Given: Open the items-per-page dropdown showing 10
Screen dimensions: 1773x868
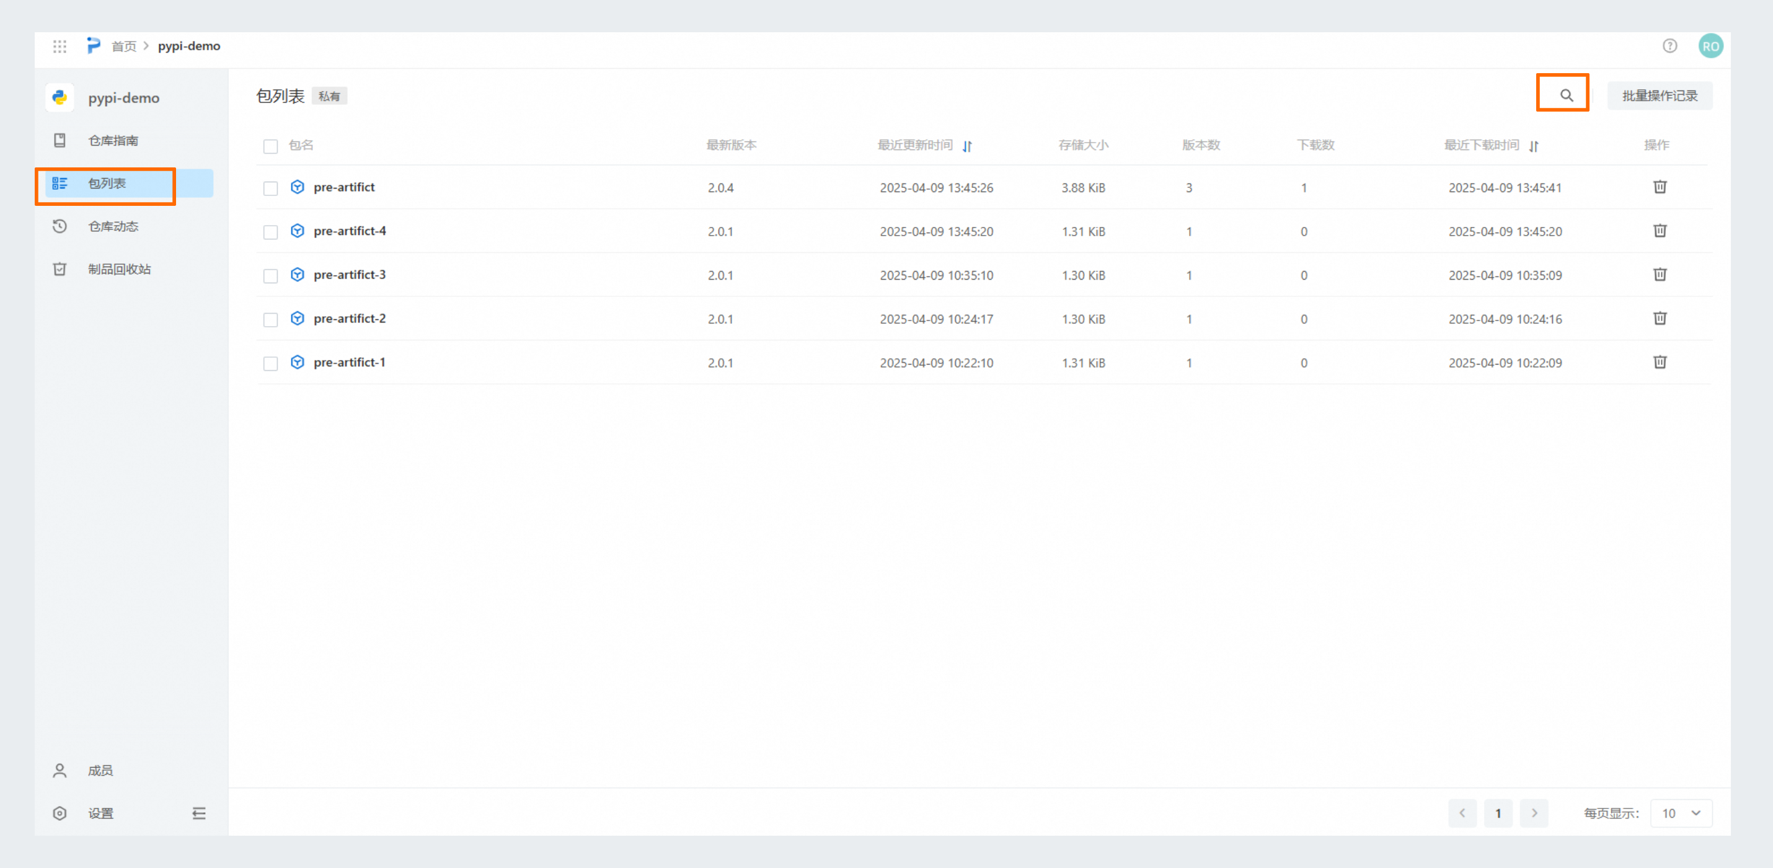Looking at the screenshot, I should pyautogui.click(x=1681, y=813).
